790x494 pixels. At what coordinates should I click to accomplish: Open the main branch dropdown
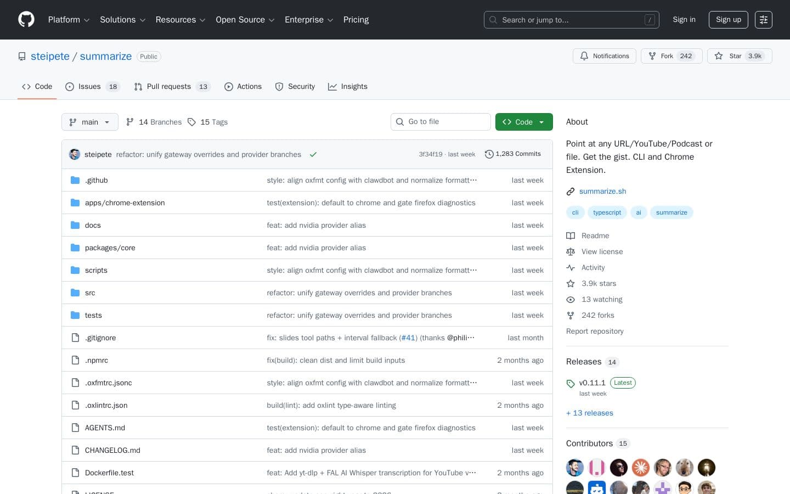89,122
